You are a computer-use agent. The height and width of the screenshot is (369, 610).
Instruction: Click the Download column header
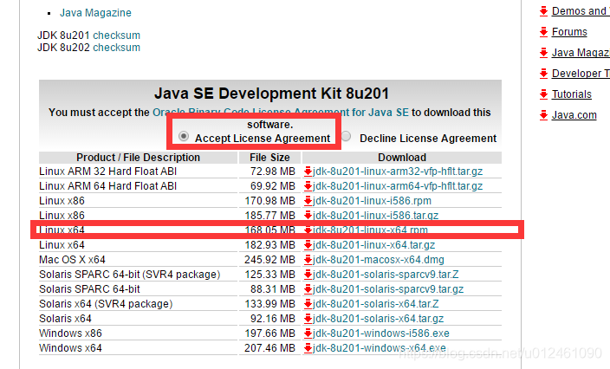coord(402,158)
